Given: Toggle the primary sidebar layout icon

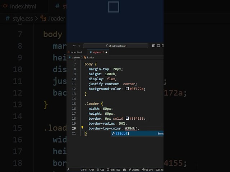Looking at the screenshot, I should 153,46.
